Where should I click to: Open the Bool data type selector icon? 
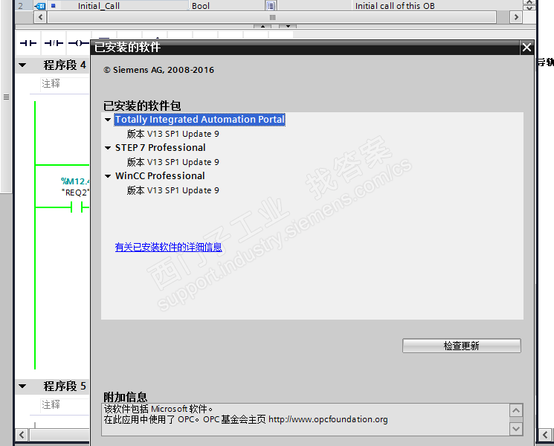(270, 6)
